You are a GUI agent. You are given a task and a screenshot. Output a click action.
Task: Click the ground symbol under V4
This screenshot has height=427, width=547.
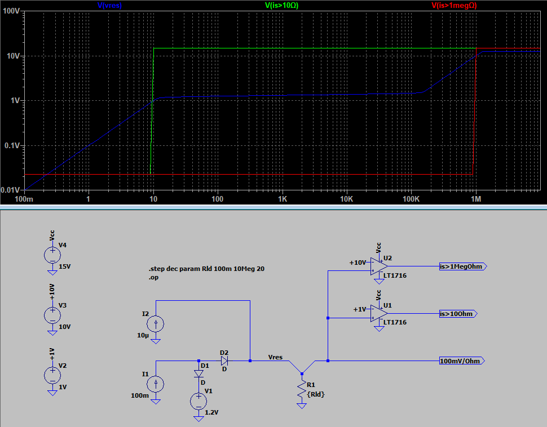[52, 272]
